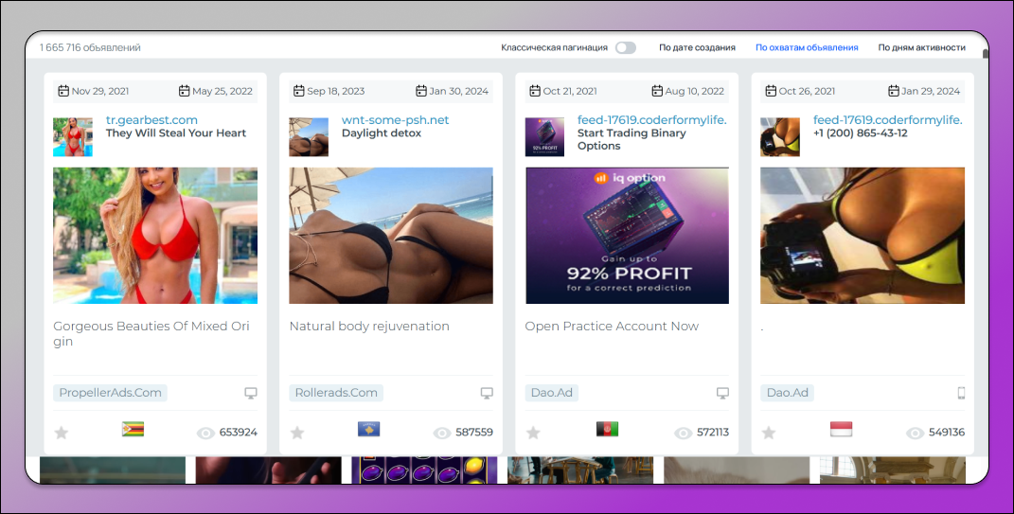The image size is (1014, 514).
Task: Toggle the Классическая пагинация switch
Action: click(625, 47)
